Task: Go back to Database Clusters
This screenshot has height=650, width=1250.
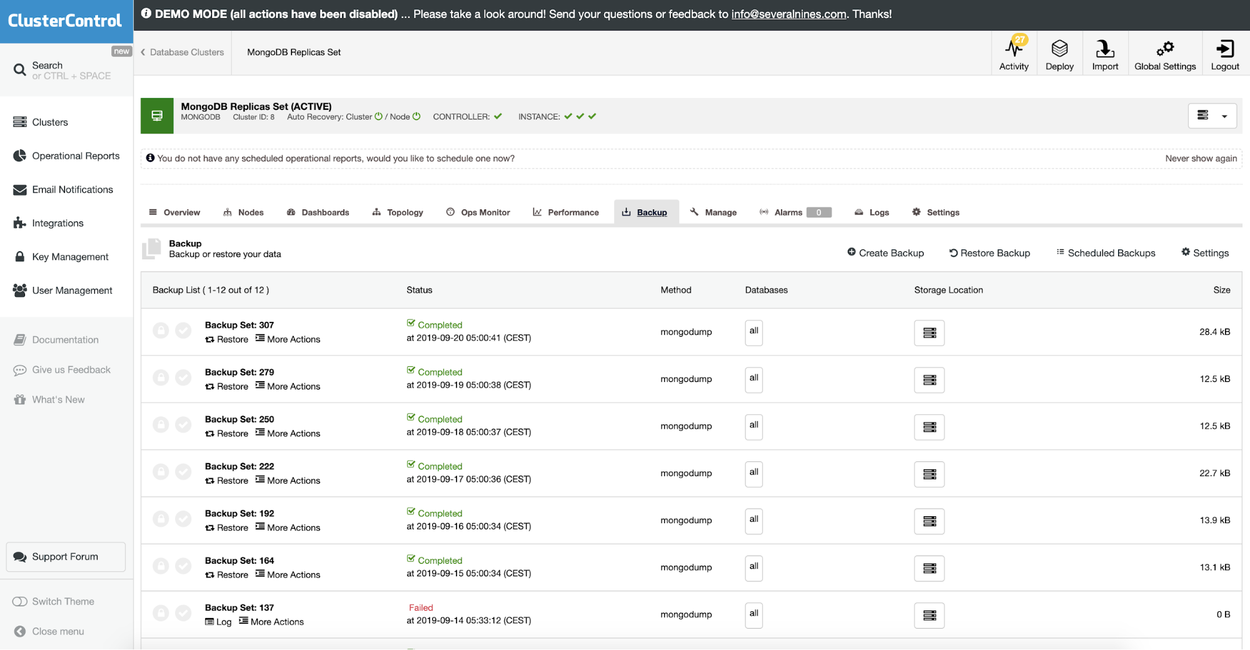Action: 182,52
